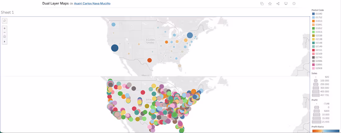
Task: Open the share icon in header
Action: [x=278, y=4]
